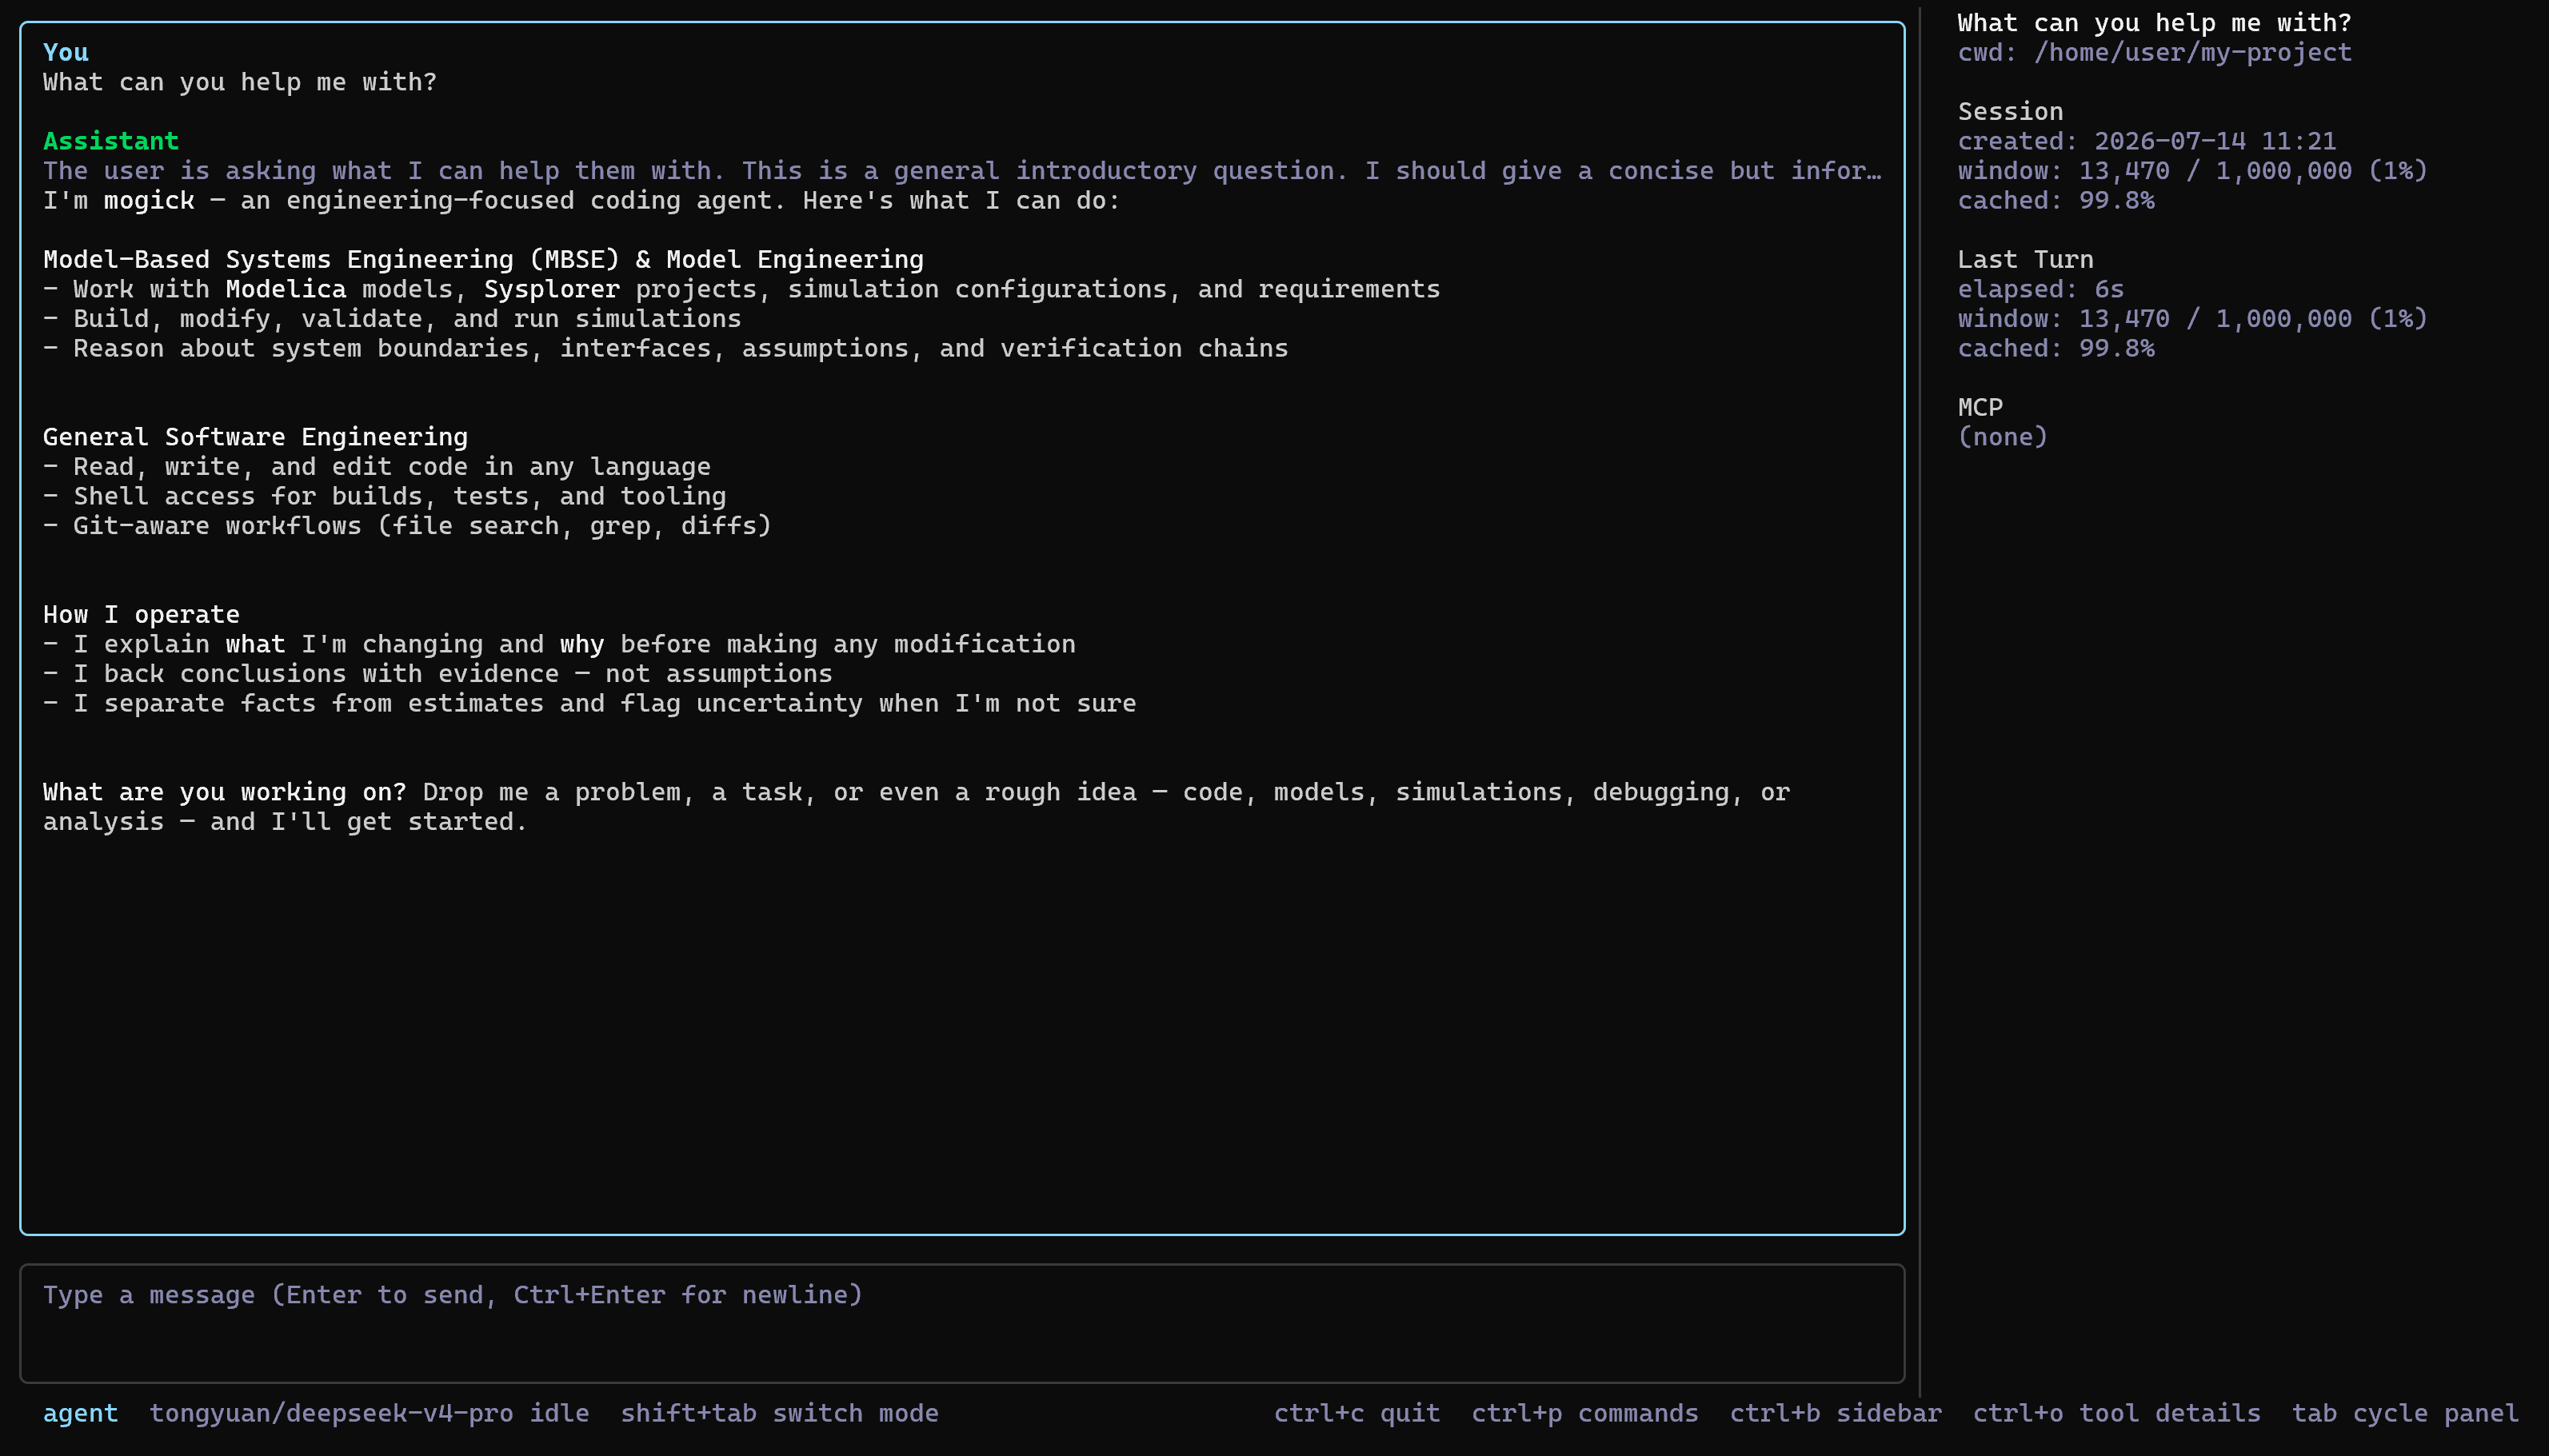Click the 'ctrl+o tool details' hint
The height and width of the screenshot is (1456, 2549).
click(x=2116, y=1413)
